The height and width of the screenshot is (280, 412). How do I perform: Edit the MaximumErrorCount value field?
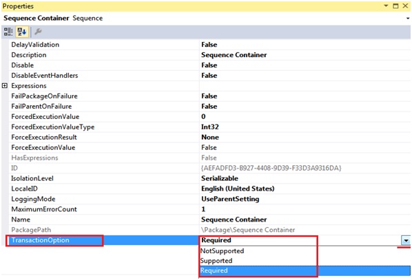305,209
